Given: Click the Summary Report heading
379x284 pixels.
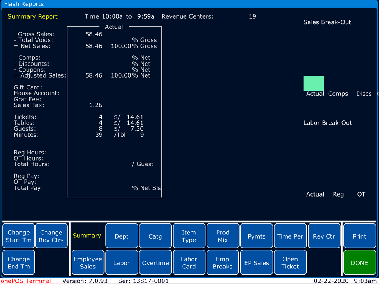Looking at the screenshot, I should [33, 16].
